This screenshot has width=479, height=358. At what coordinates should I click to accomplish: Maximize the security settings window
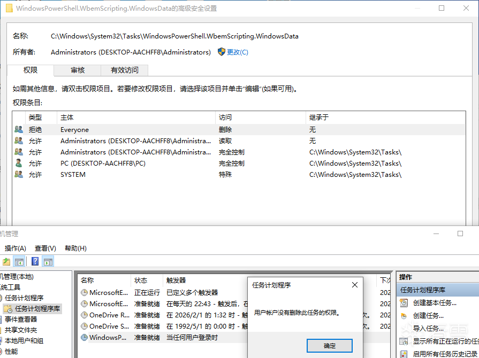point(442,8)
